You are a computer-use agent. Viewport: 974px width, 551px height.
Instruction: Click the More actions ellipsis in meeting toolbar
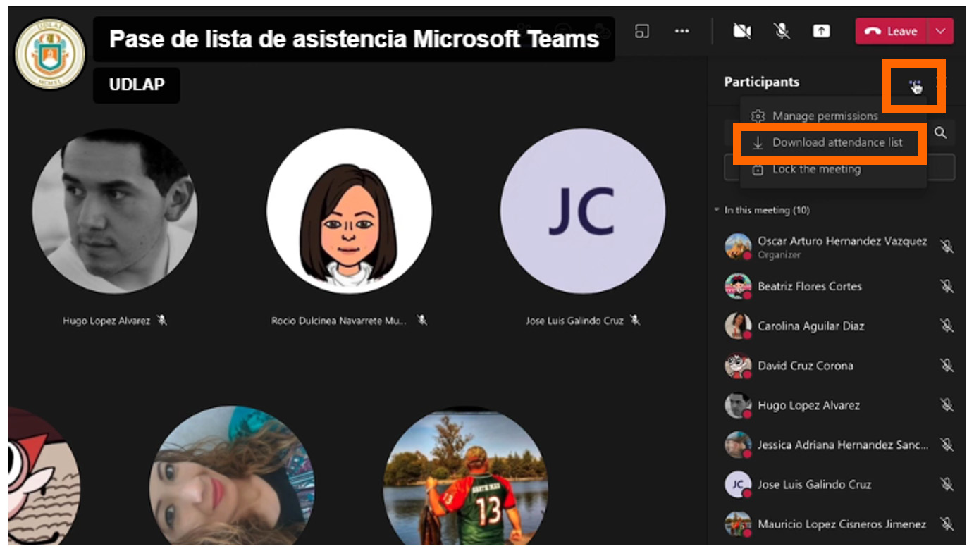682,31
